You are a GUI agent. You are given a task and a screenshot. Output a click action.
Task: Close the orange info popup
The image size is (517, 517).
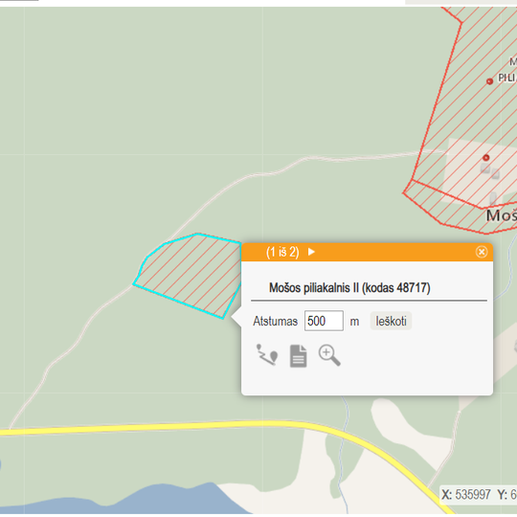(482, 252)
